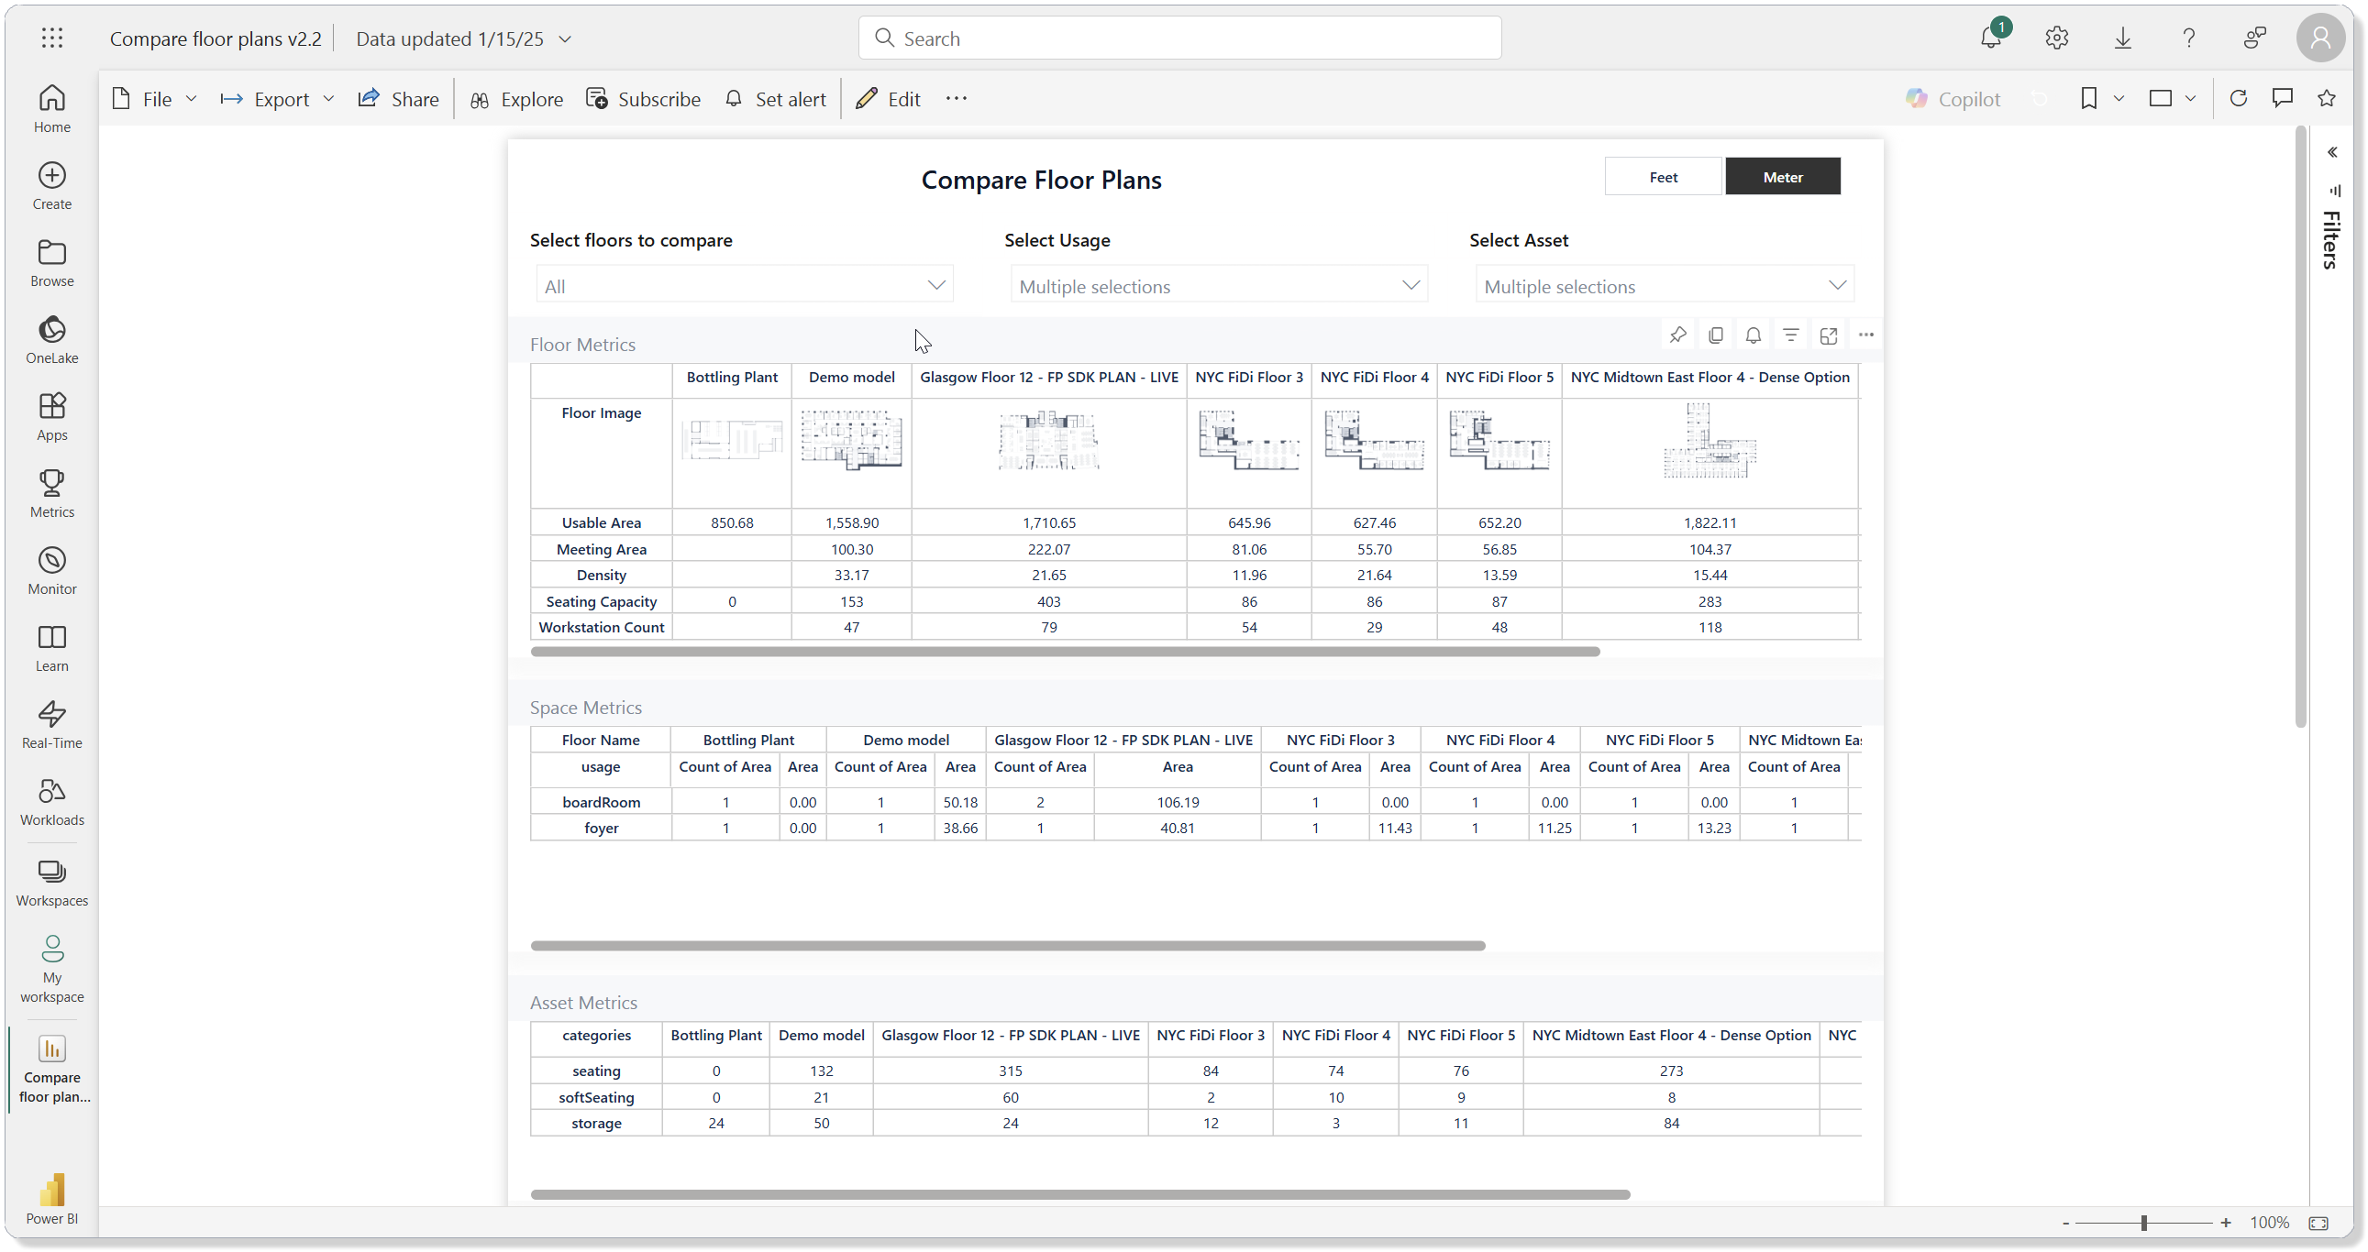Switch measurements to Feet
The image size is (2368, 1252).
pos(1663,175)
